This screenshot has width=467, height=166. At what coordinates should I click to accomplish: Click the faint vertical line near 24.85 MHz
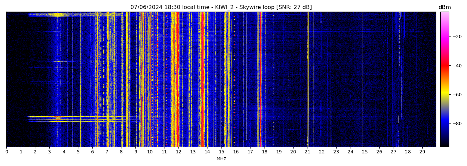pos(363,80)
